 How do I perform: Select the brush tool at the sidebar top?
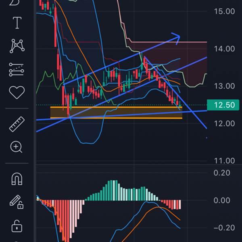(15, 2)
